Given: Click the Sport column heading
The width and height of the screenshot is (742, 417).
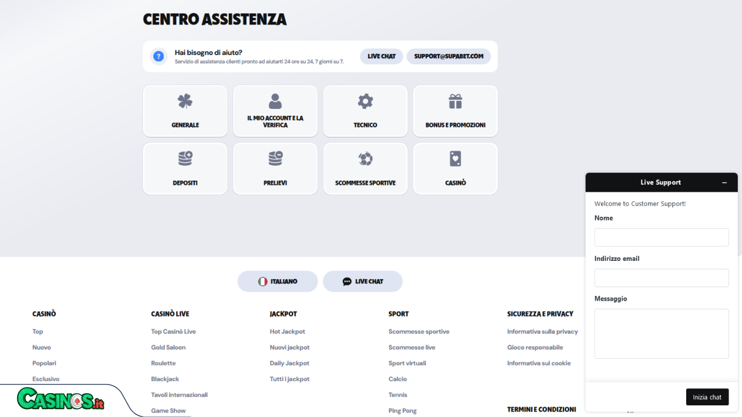Looking at the screenshot, I should tap(399, 314).
